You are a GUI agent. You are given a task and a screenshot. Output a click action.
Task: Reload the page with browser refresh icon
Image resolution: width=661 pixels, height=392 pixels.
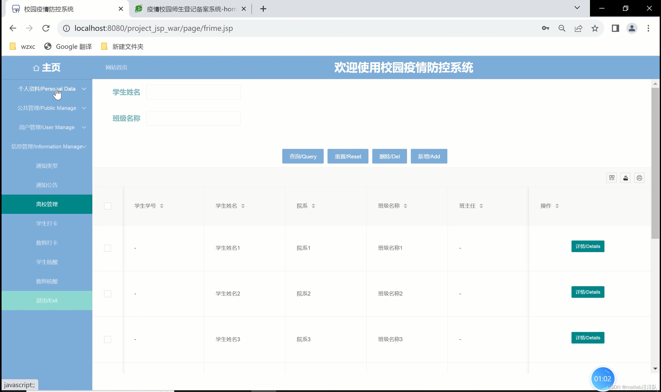pos(46,28)
